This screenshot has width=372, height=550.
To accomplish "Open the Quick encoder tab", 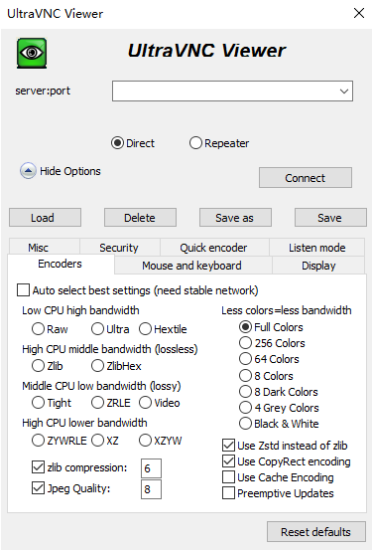I will [x=214, y=248].
